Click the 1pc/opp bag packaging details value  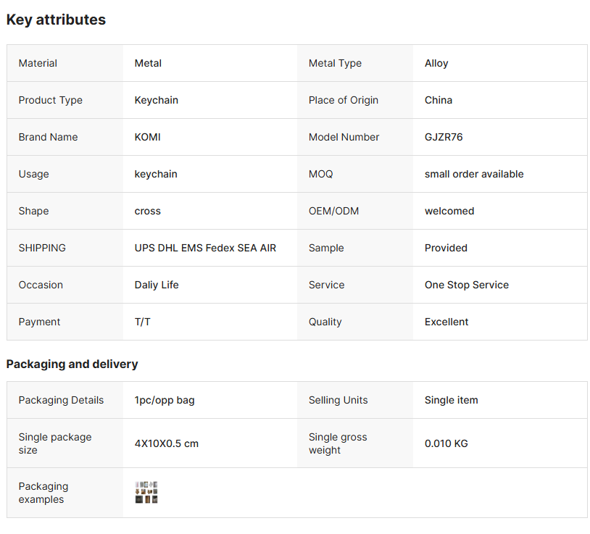pos(165,400)
